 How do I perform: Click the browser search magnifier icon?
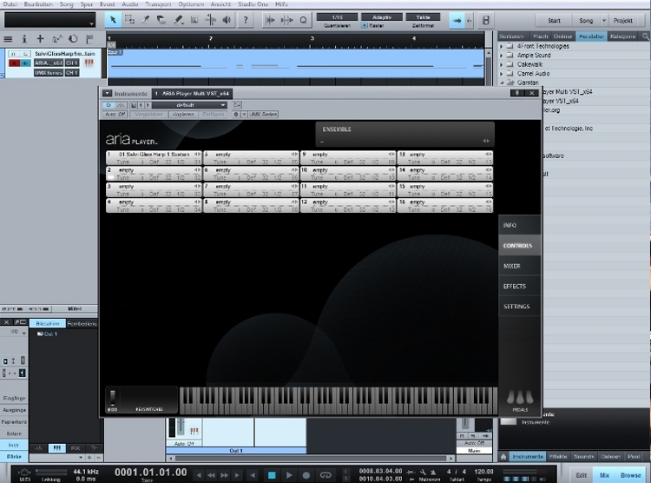[x=646, y=36]
